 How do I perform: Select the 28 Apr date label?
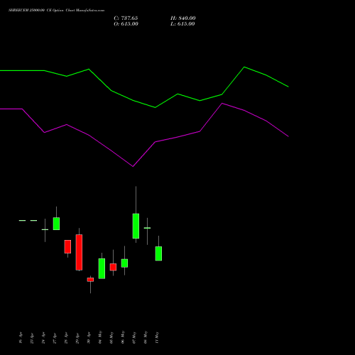[66, 338]
